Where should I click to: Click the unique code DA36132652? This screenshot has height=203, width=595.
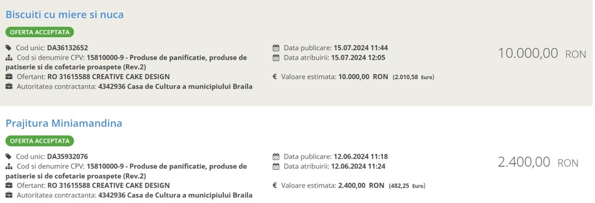click(67, 48)
